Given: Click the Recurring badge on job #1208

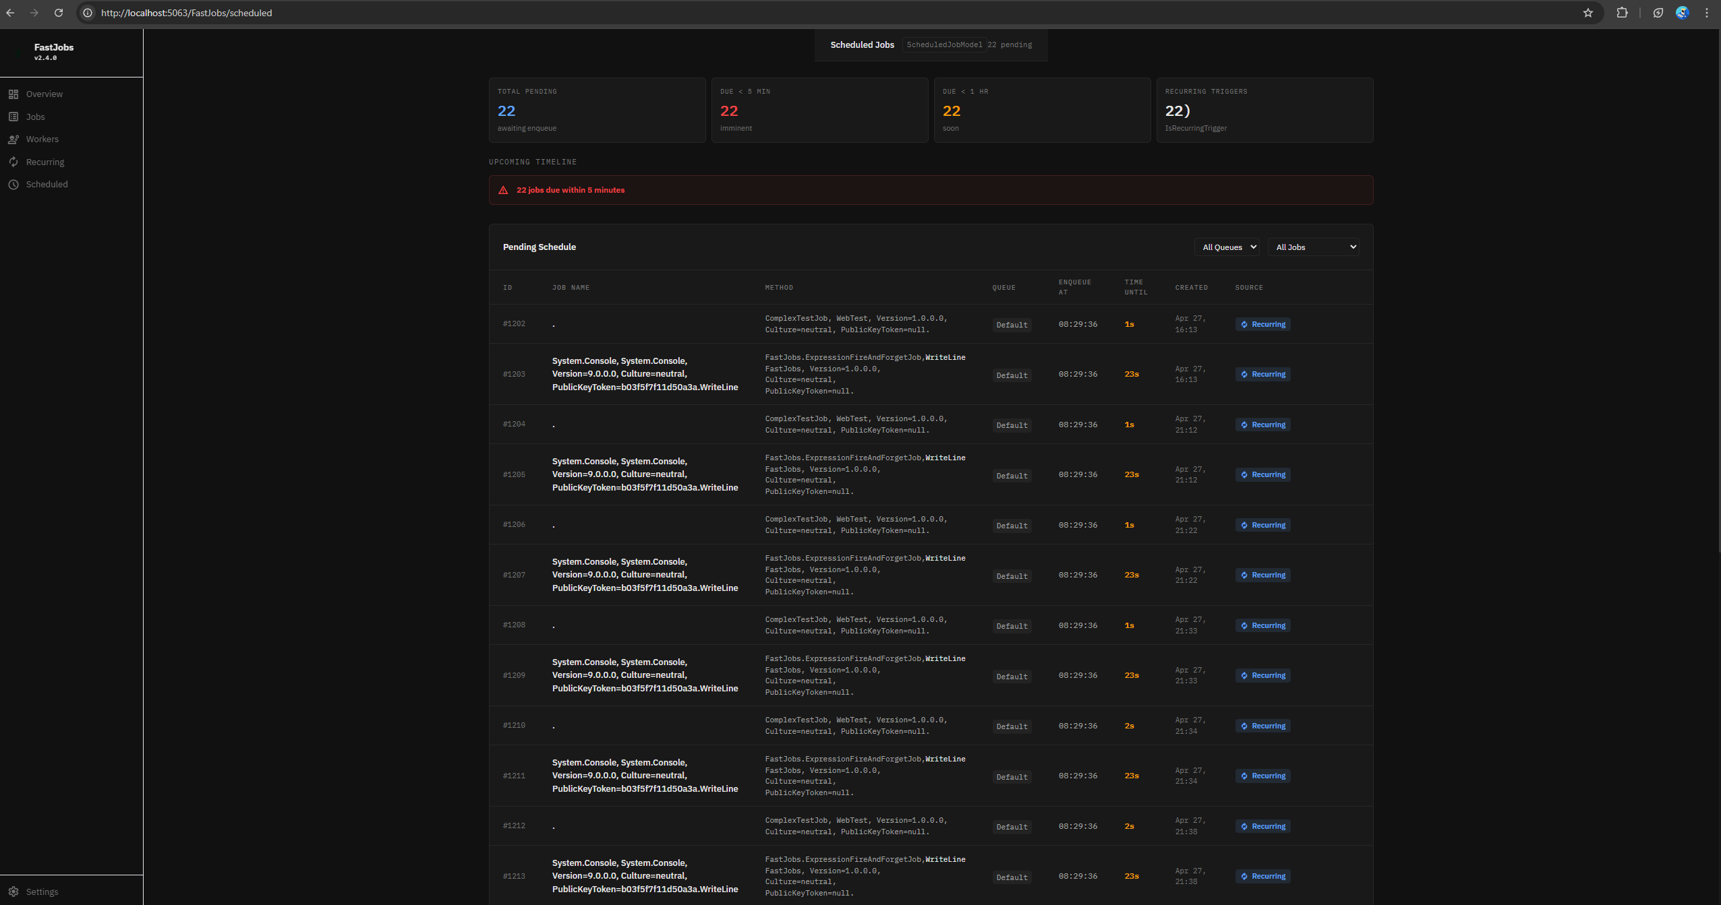Looking at the screenshot, I should click(x=1262, y=625).
